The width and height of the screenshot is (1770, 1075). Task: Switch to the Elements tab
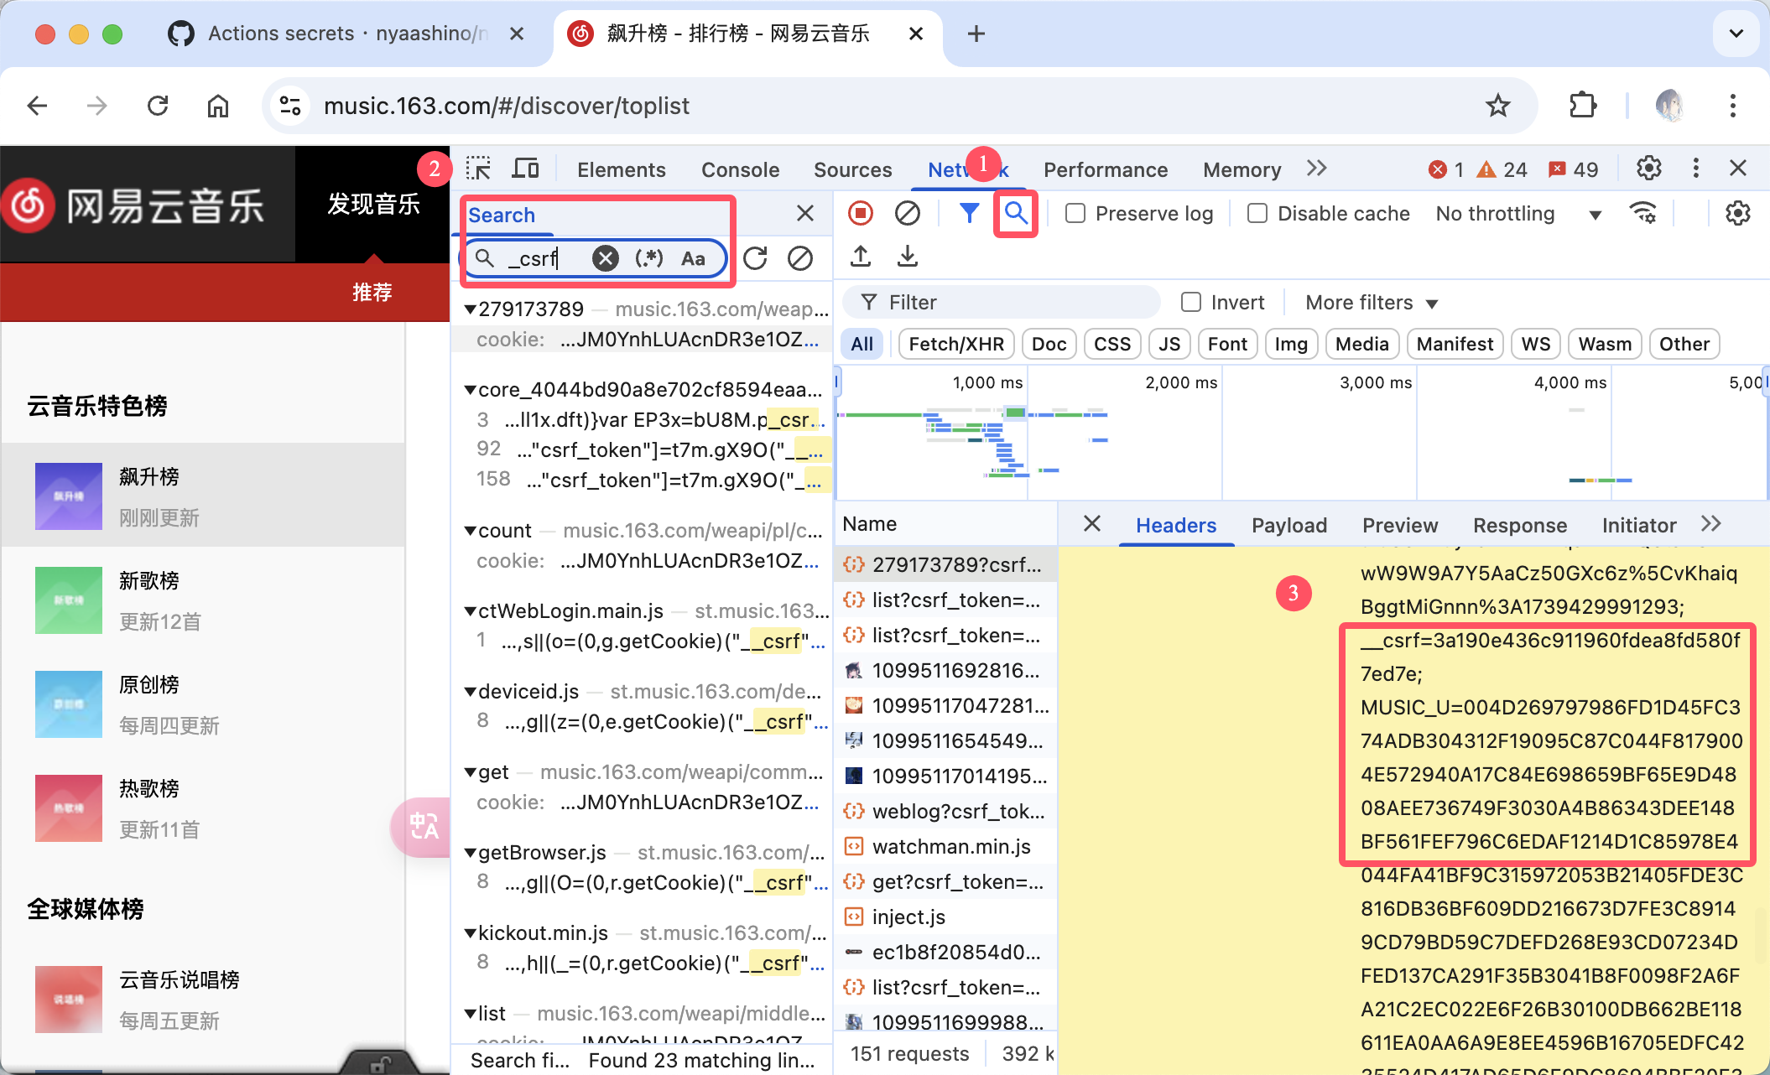click(x=621, y=169)
